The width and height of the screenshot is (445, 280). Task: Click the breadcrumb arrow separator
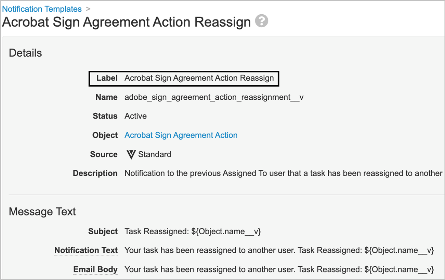(x=88, y=9)
